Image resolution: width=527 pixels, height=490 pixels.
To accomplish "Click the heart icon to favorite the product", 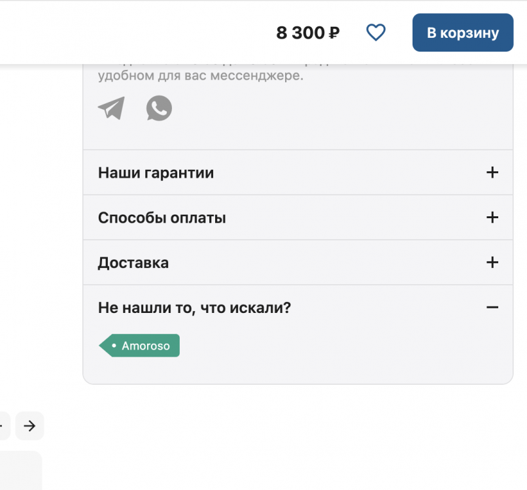I will pyautogui.click(x=376, y=31).
